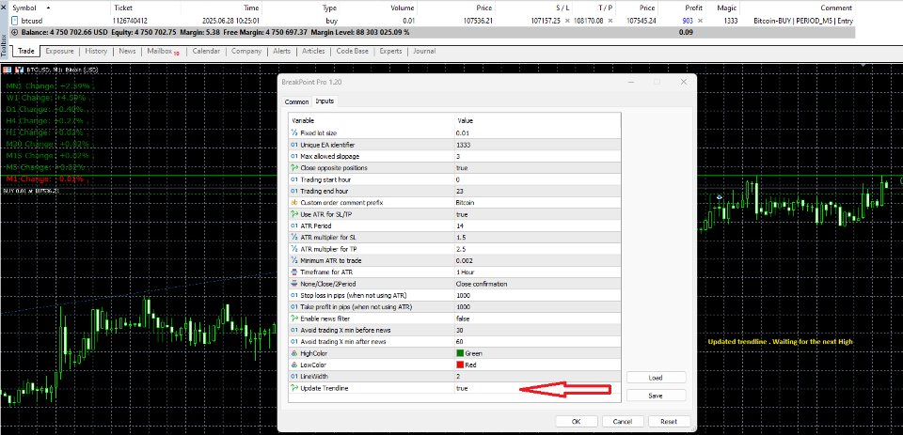Click the icon beside LineWidth
The image size is (903, 435).
(x=294, y=377)
